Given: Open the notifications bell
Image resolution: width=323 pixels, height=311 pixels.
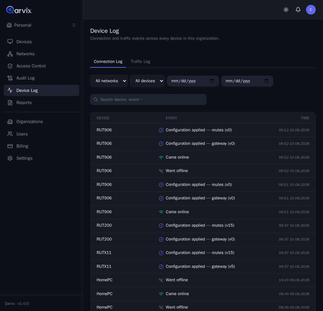Looking at the screenshot, I should 298,10.
